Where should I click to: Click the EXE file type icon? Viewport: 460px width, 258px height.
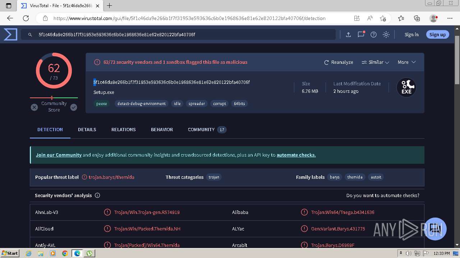pyautogui.click(x=406, y=87)
